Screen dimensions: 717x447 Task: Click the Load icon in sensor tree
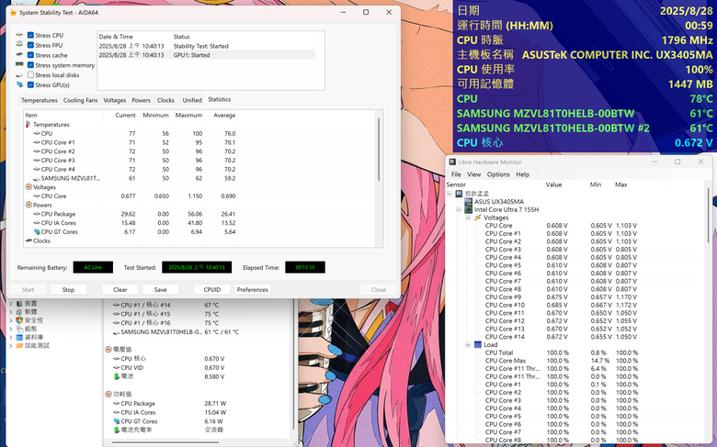(x=478, y=345)
